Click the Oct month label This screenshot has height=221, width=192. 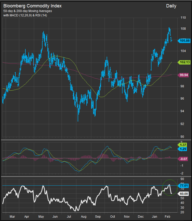pos(113,217)
